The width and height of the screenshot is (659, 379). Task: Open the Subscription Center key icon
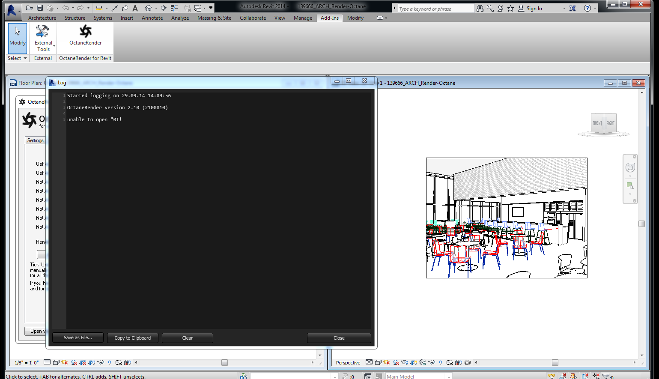490,8
